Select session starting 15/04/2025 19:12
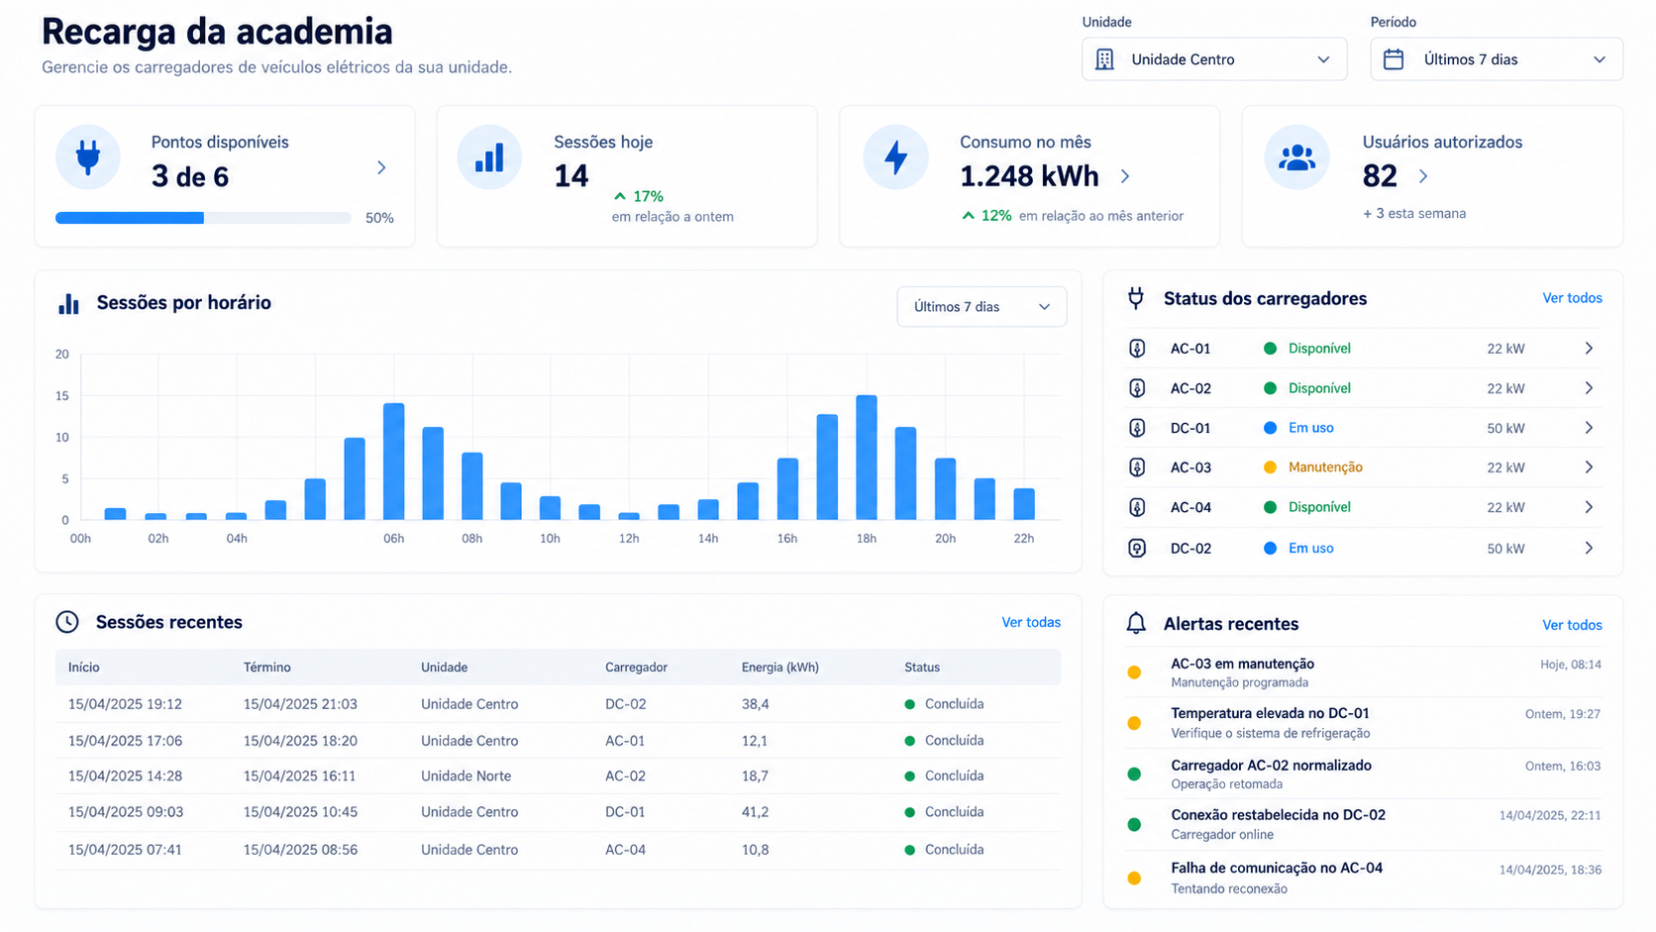1656x932 pixels. (x=559, y=704)
